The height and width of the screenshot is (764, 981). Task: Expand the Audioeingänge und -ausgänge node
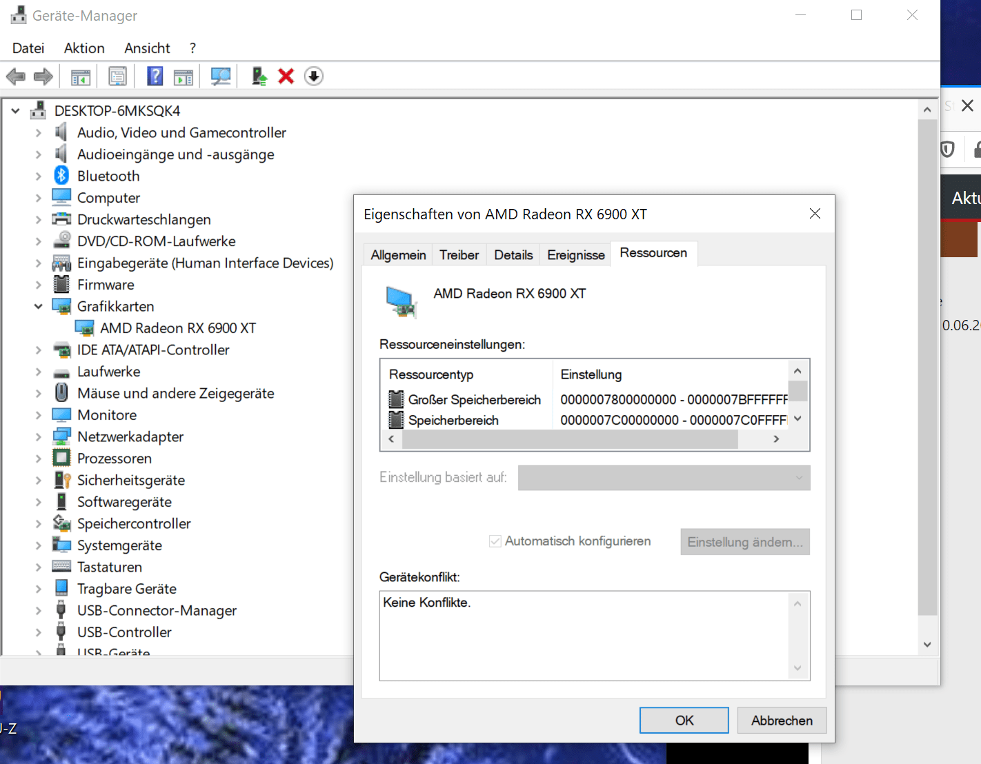coord(39,154)
